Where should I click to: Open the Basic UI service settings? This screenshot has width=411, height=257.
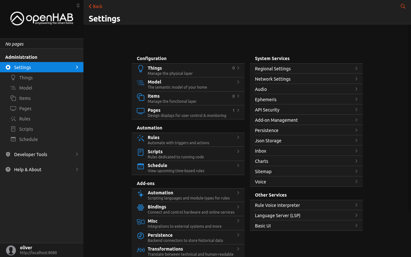[263, 226]
